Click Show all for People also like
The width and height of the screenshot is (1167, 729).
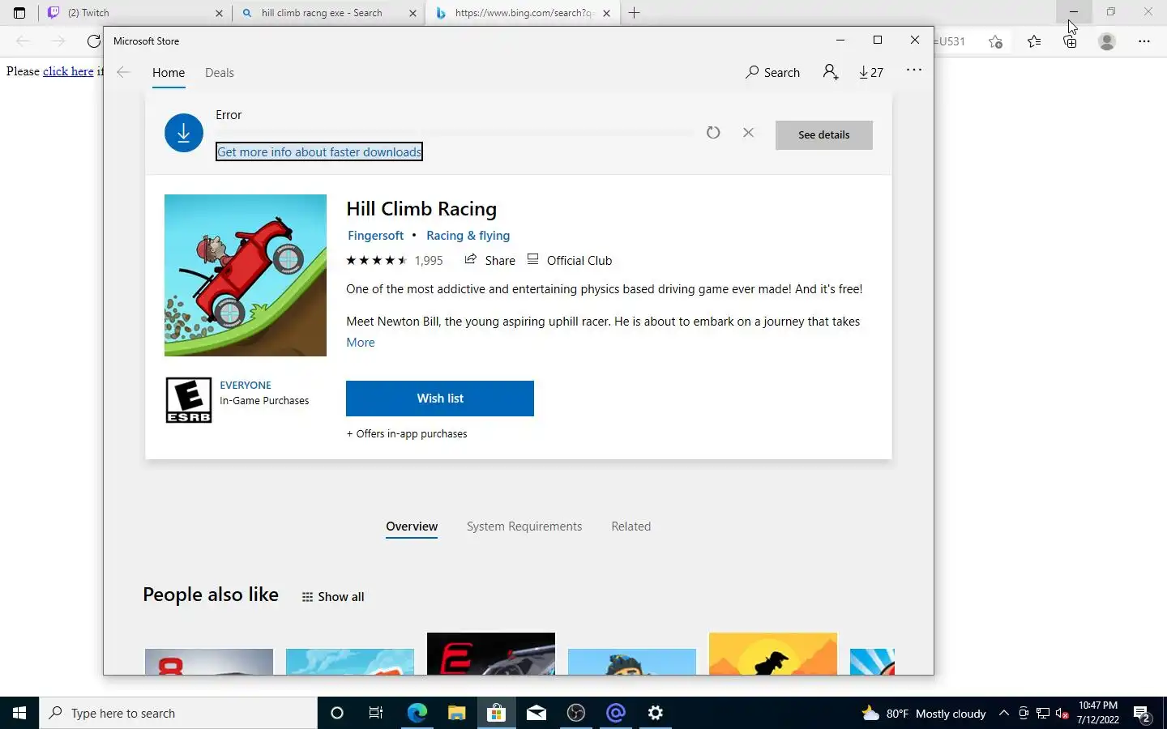(333, 597)
